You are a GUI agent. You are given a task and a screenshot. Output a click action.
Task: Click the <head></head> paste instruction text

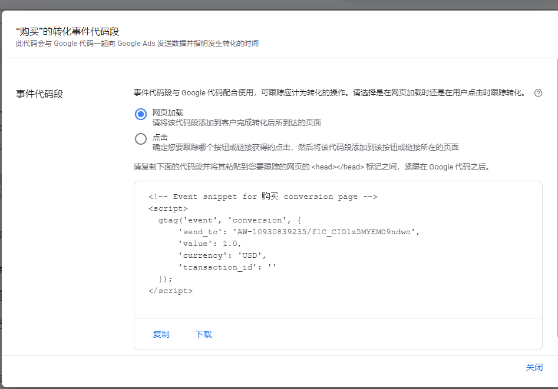click(313, 167)
